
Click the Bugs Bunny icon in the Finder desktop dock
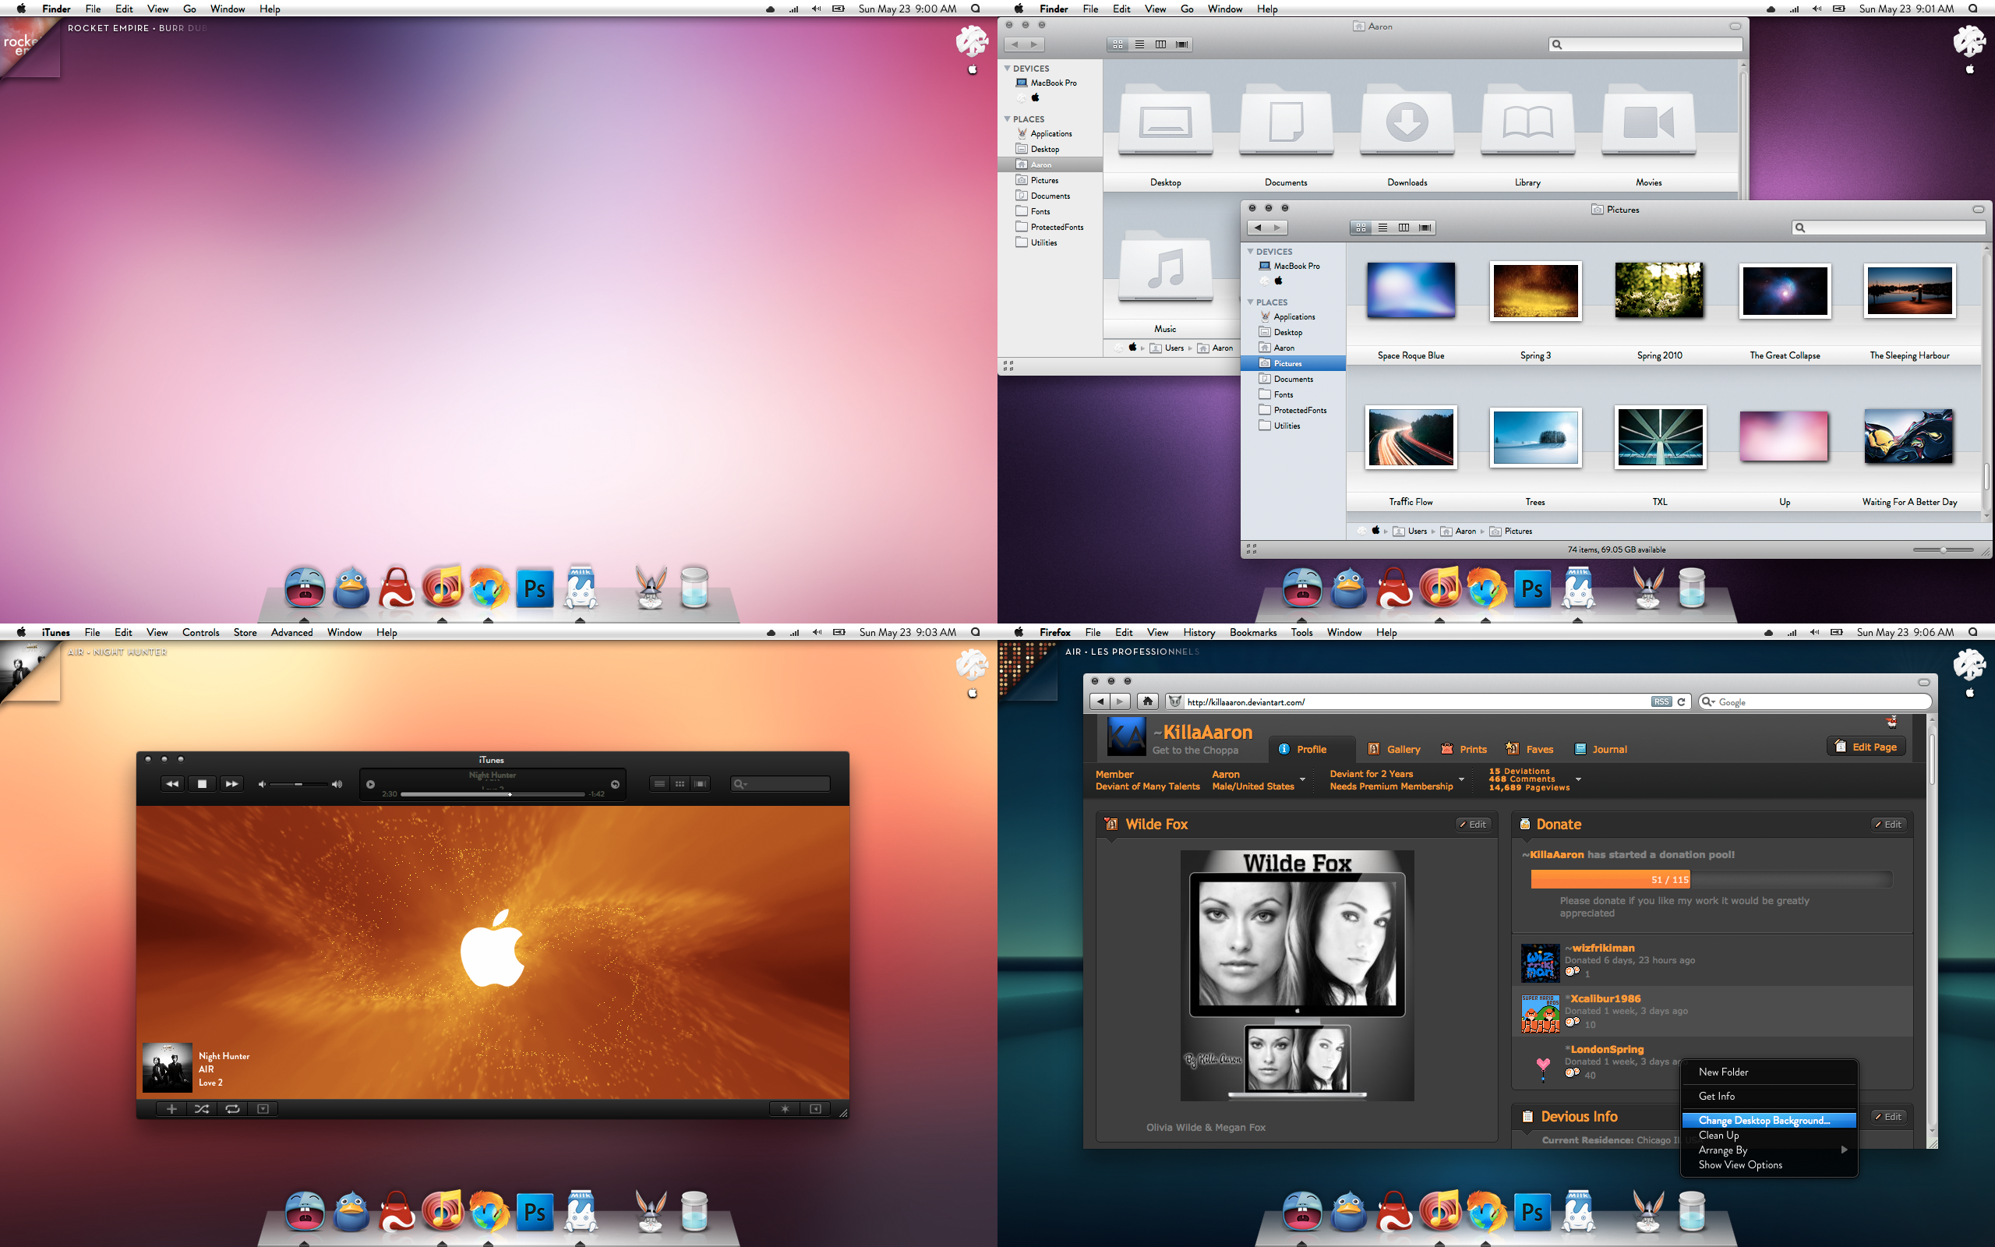1648,589
